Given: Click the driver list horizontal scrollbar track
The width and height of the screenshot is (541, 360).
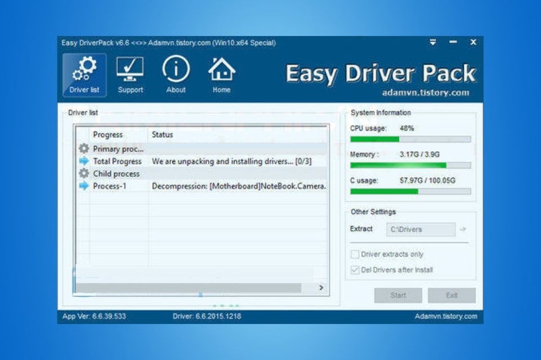Looking at the screenshot, I should (189, 288).
